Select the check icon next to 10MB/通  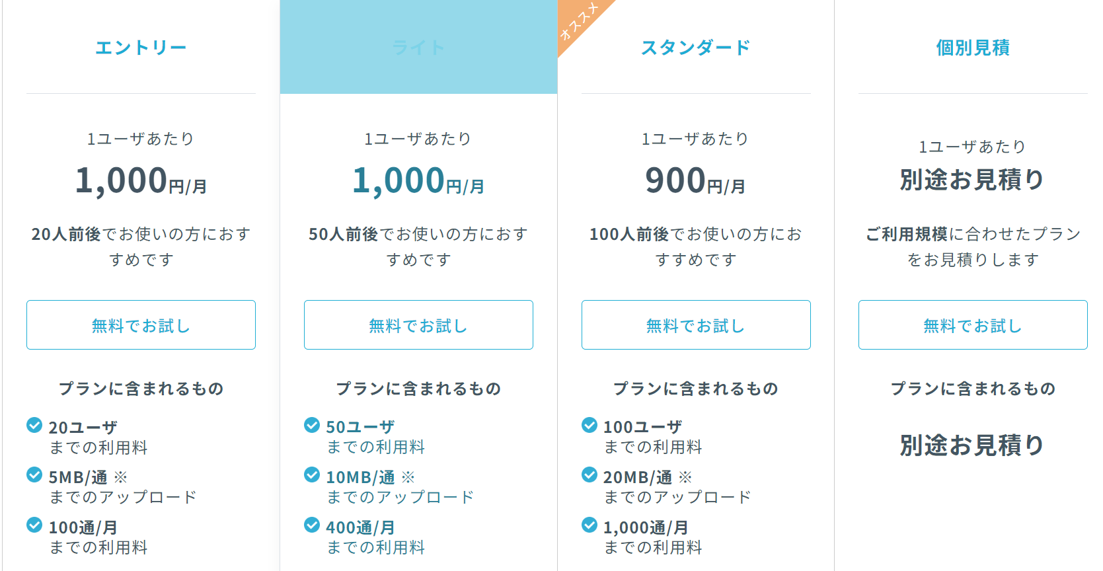pos(312,475)
